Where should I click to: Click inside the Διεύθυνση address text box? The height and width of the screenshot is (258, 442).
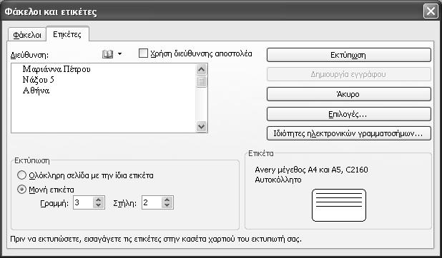pos(103,98)
